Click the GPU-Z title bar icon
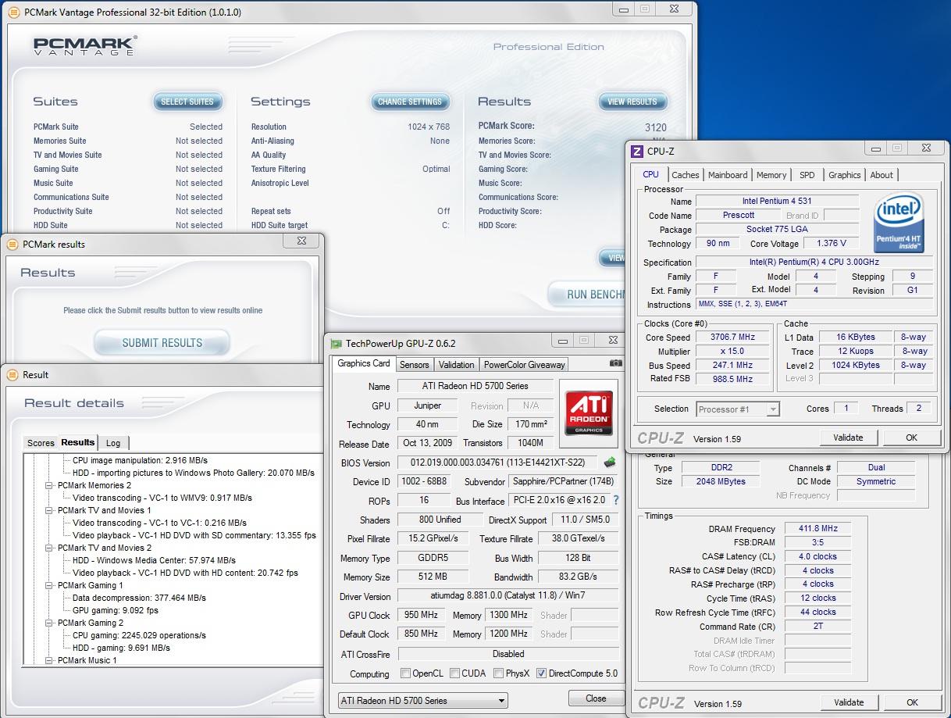This screenshot has width=951, height=718. [337, 343]
